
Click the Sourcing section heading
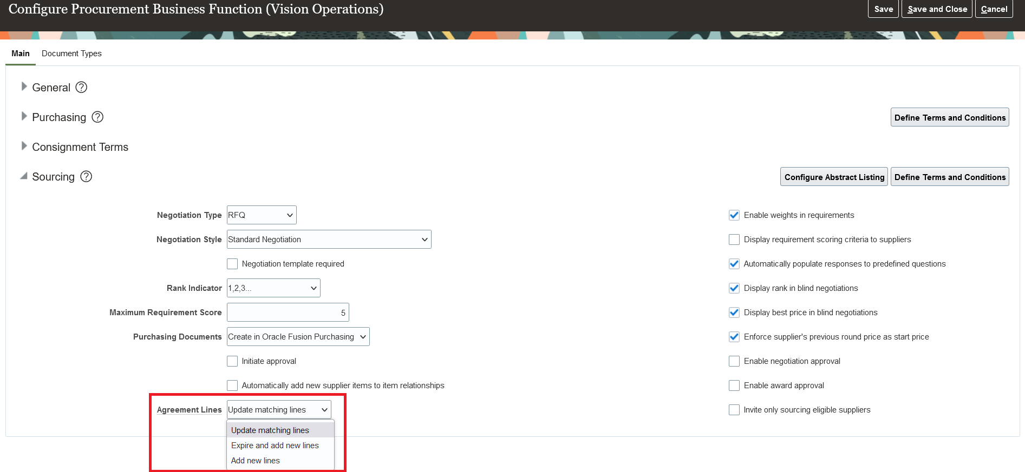pyautogui.click(x=53, y=177)
